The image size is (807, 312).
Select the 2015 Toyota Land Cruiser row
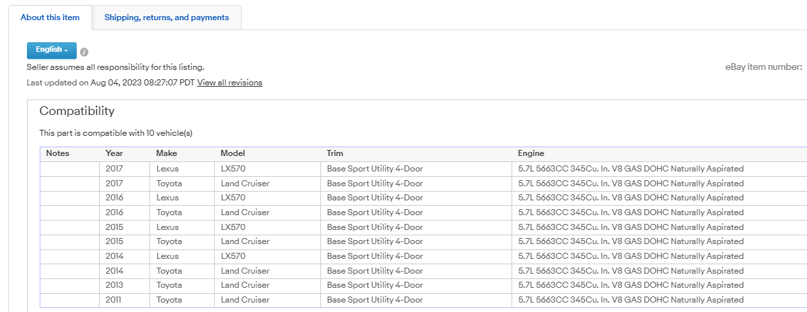423,241
